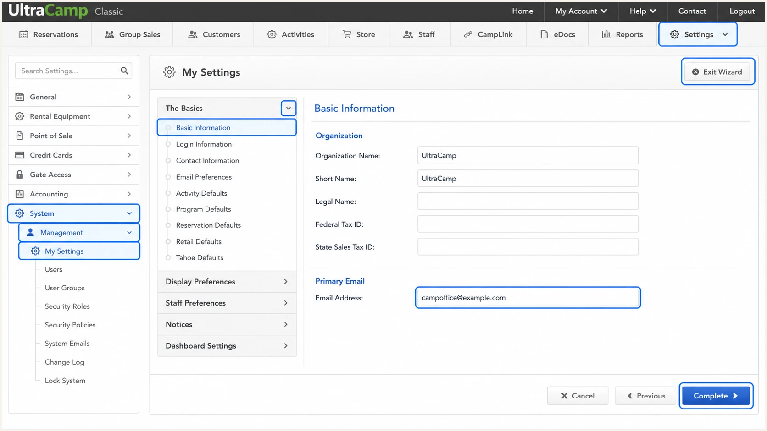
Task: Click the Settings gear icon in navigation
Action: (674, 34)
